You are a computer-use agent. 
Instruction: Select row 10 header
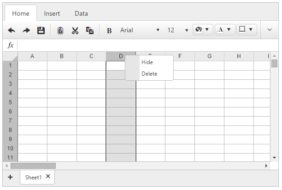coord(10,148)
